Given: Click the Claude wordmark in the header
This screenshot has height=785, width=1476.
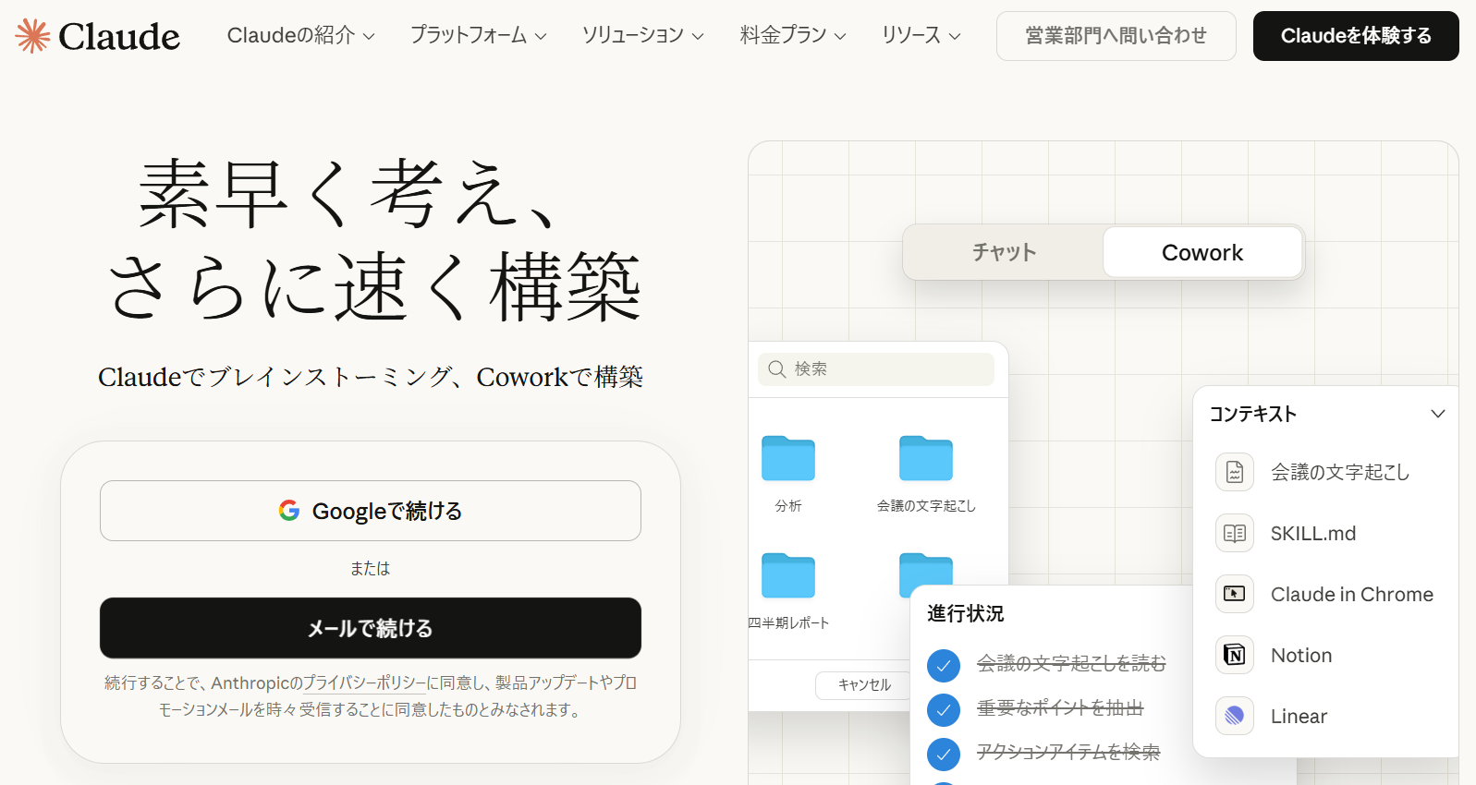Looking at the screenshot, I should (119, 37).
